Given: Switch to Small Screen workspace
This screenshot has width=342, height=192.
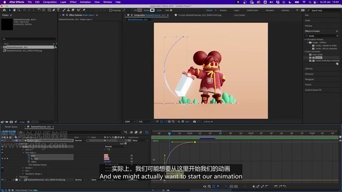Looking at the screenshot, I should click(252, 10).
